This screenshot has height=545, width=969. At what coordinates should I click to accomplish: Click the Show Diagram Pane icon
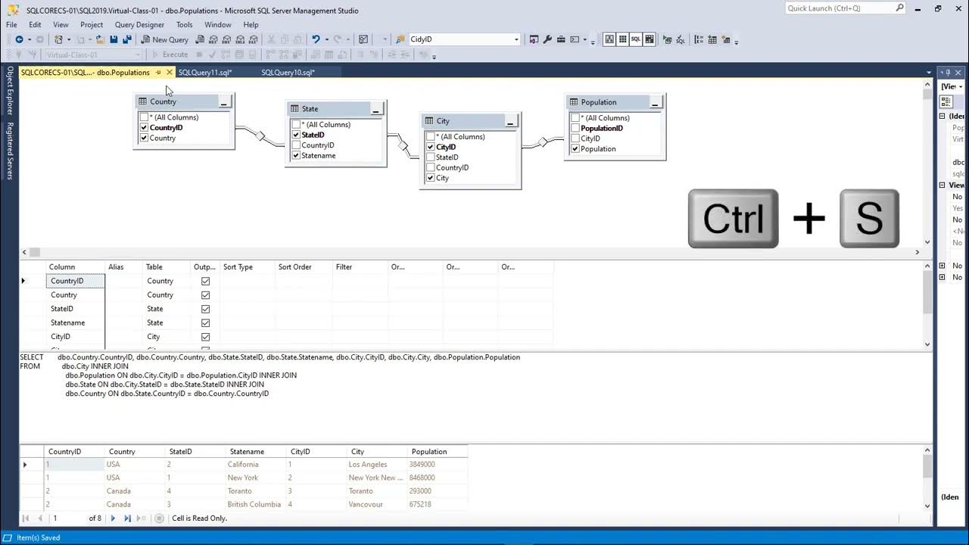pyautogui.click(x=609, y=39)
